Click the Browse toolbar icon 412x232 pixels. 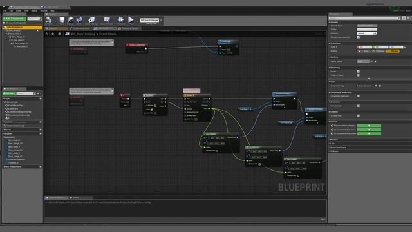[70, 20]
